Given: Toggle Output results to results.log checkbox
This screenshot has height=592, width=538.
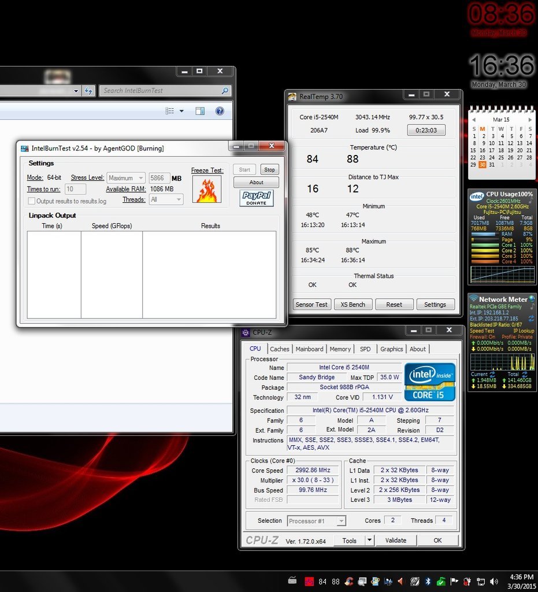Looking at the screenshot, I should (32, 201).
